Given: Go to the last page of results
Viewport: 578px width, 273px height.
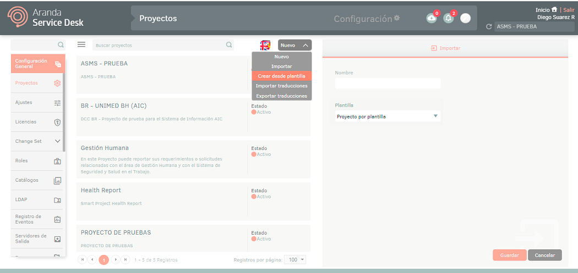Looking at the screenshot, I should coord(126,260).
